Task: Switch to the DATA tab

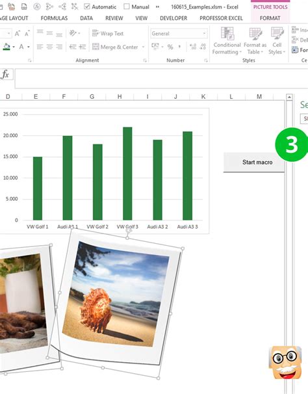Action: (x=86, y=18)
